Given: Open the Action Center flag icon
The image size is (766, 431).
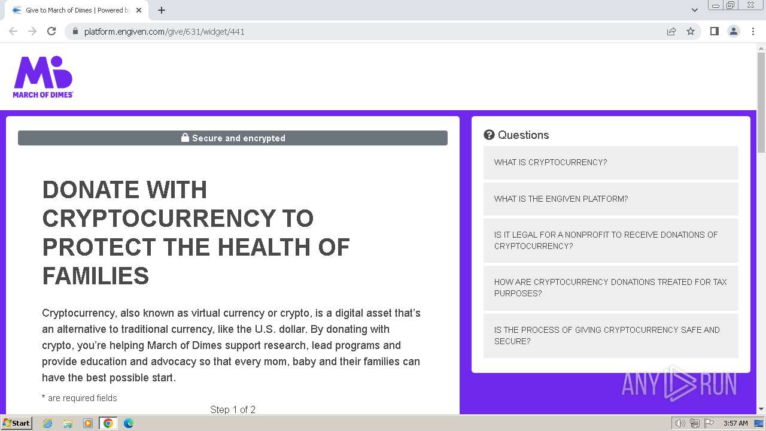Looking at the screenshot, I should click(709, 423).
